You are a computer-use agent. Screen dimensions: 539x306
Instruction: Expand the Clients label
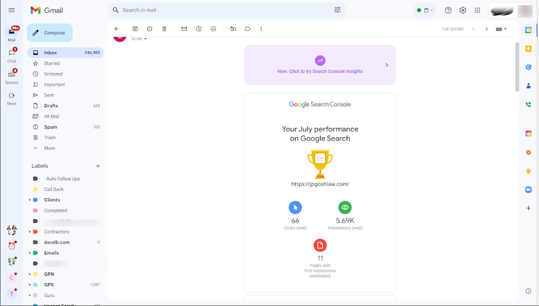pyautogui.click(x=30, y=200)
